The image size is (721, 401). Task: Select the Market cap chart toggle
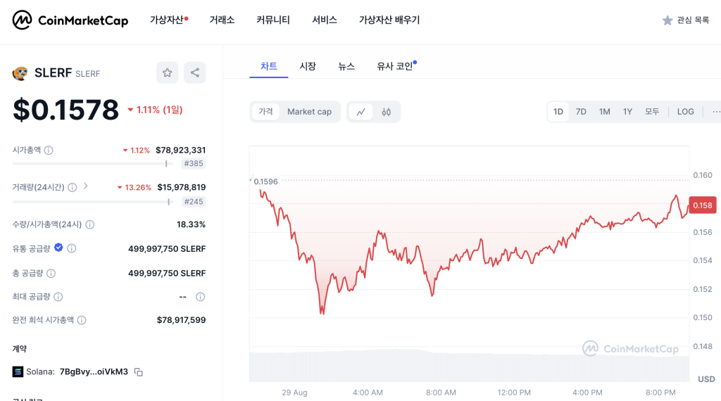(x=310, y=112)
